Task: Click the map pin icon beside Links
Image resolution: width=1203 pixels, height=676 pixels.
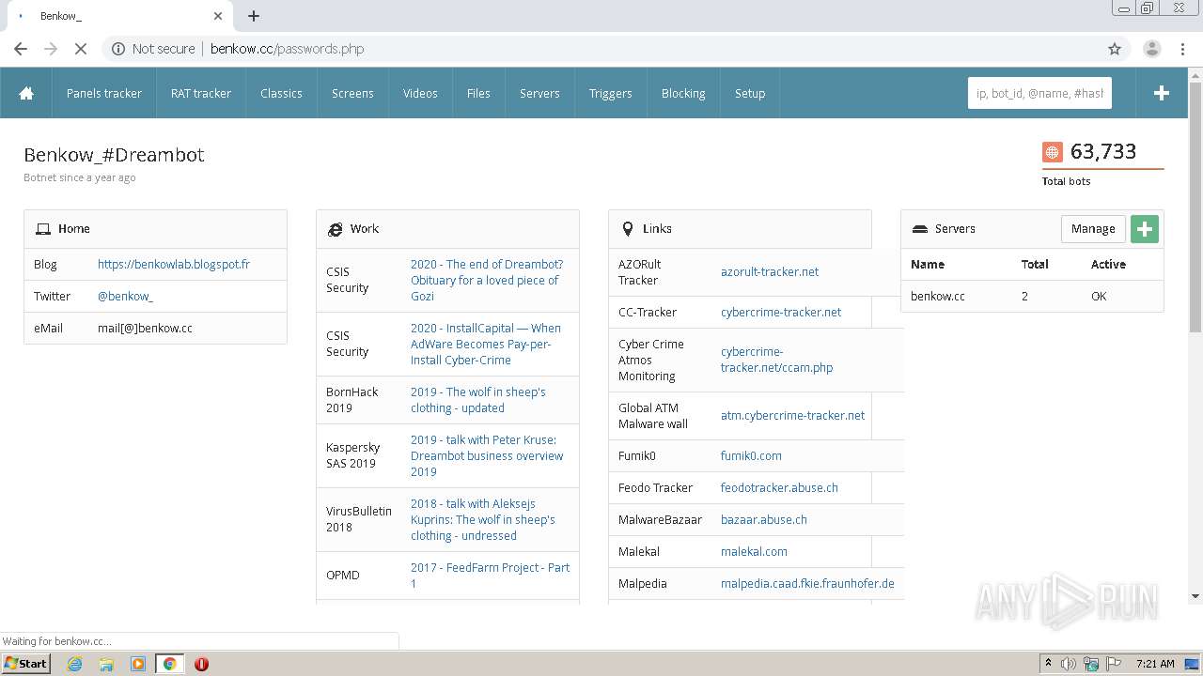Action: pos(628,229)
